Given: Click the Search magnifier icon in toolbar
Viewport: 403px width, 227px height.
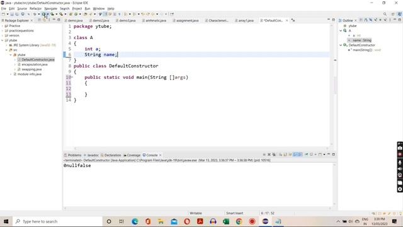Looking at the screenshot, I should click(x=385, y=14).
